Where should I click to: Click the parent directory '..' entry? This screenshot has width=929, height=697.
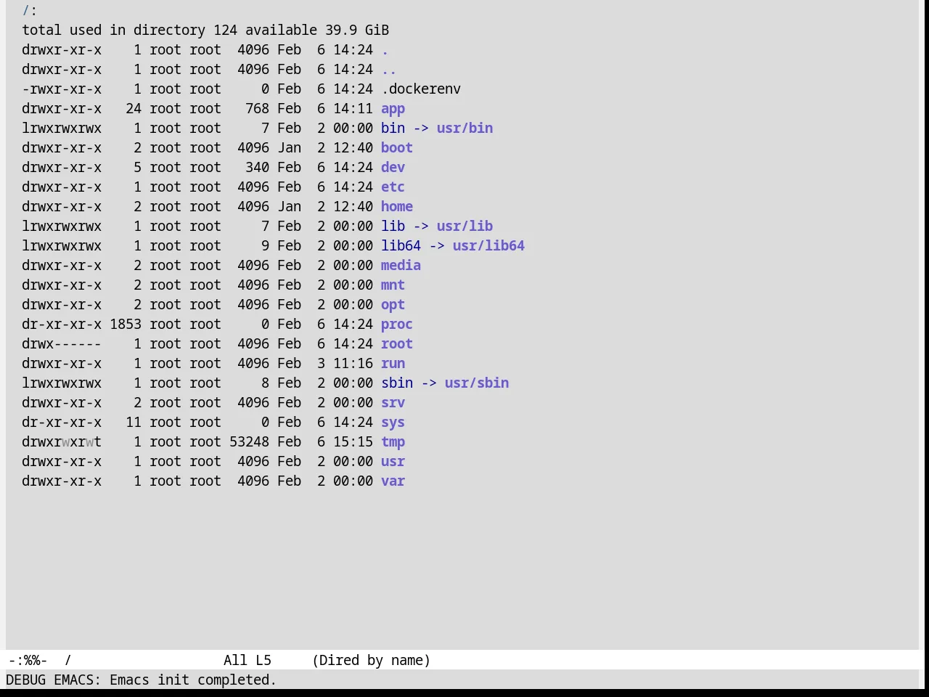(x=389, y=70)
